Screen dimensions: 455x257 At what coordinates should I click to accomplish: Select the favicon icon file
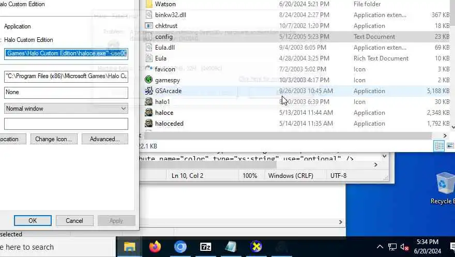(149, 69)
